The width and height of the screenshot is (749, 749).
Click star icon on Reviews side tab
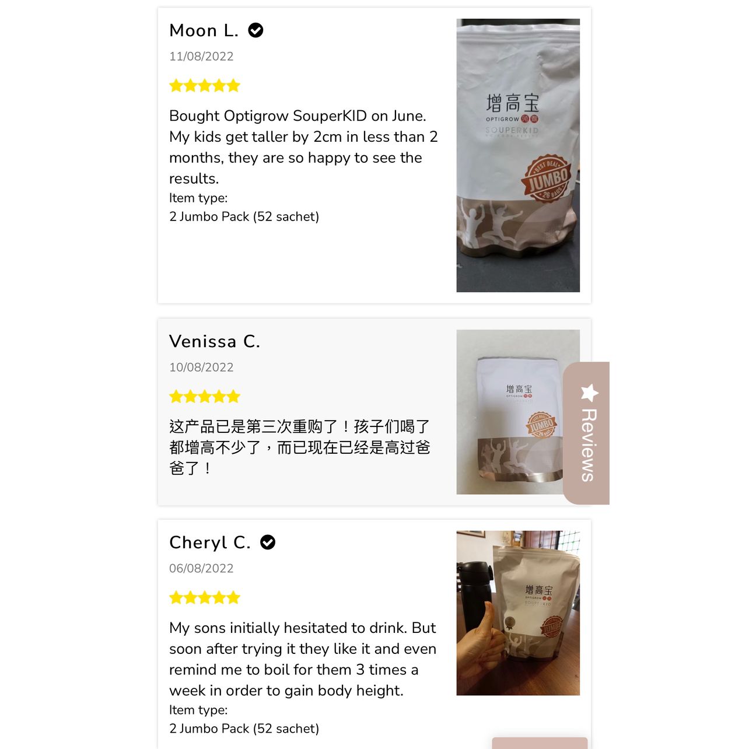pos(590,393)
